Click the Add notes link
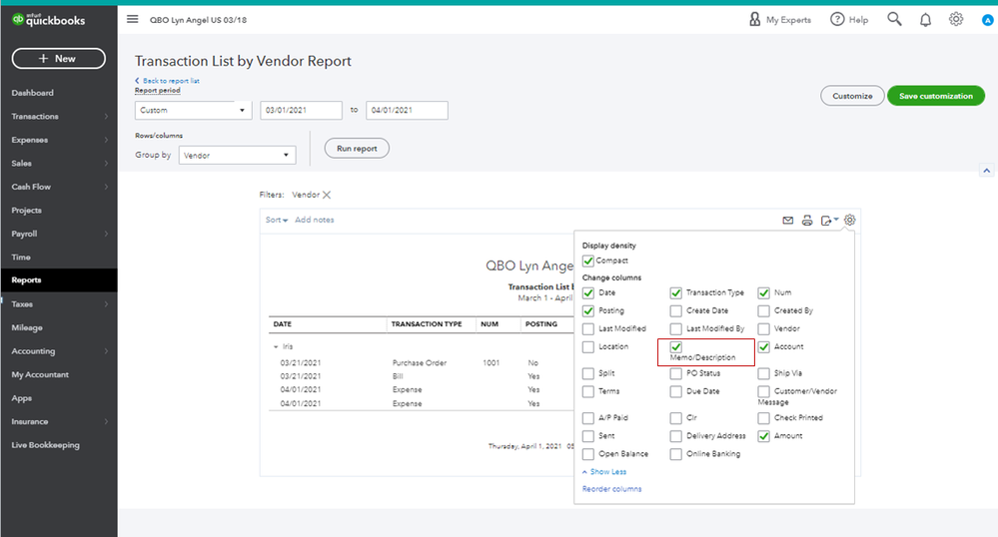This screenshot has width=998, height=537. click(x=315, y=220)
